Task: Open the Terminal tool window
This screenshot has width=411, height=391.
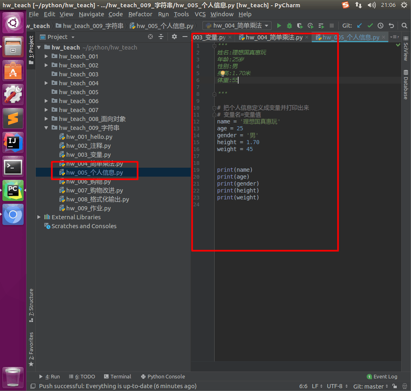Action: click(117, 377)
